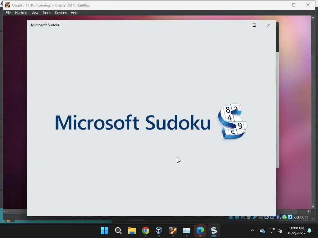
Task: Minimize the VirtualBox VM window
Action: click(x=280, y=5)
